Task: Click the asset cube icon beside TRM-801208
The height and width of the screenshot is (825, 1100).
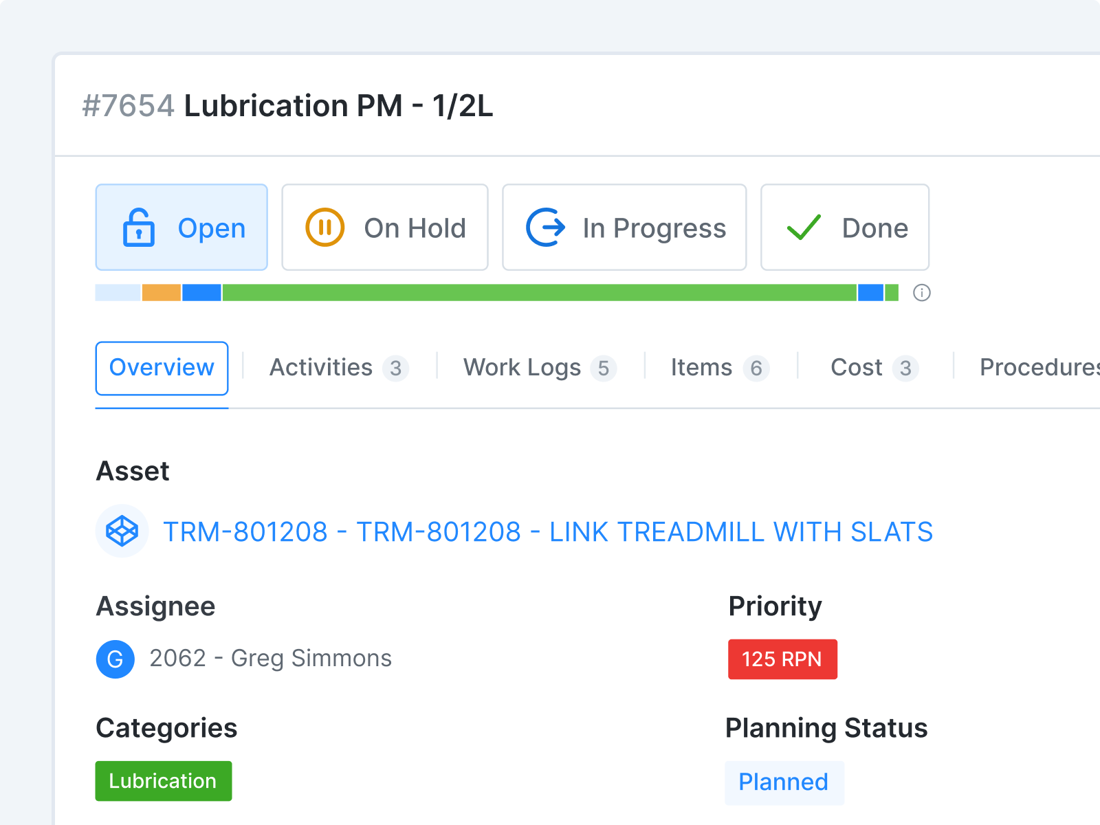Action: 122,531
